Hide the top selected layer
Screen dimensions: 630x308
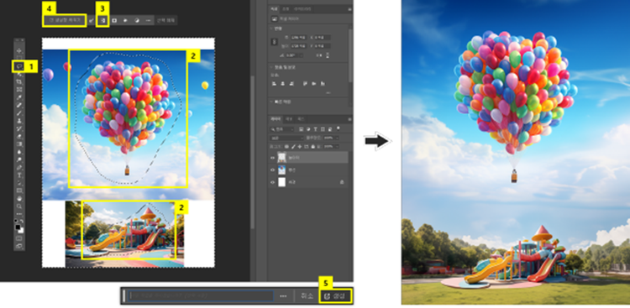(x=272, y=158)
